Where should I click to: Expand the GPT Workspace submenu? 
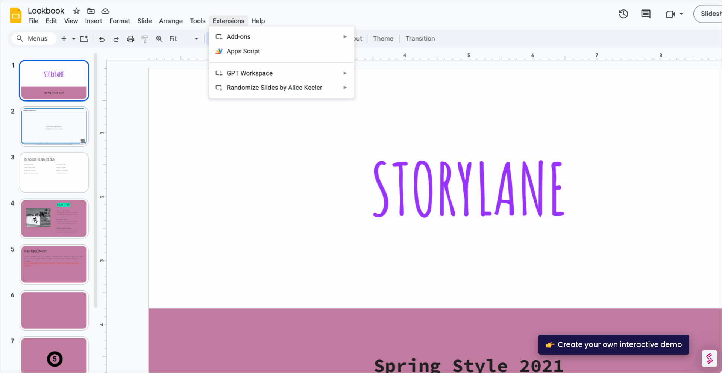pos(282,73)
